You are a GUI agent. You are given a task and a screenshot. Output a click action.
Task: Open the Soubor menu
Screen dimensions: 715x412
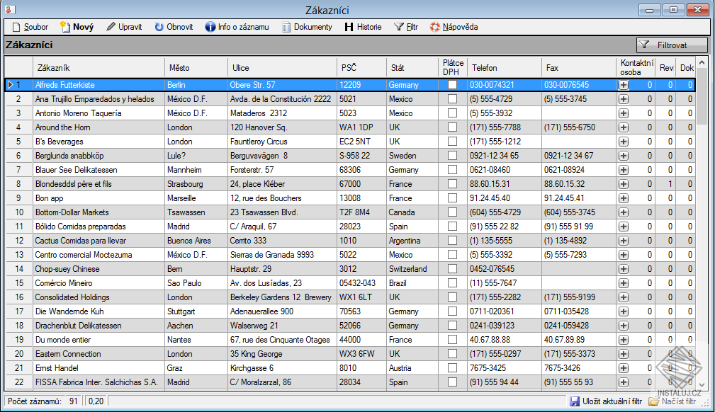pos(30,27)
